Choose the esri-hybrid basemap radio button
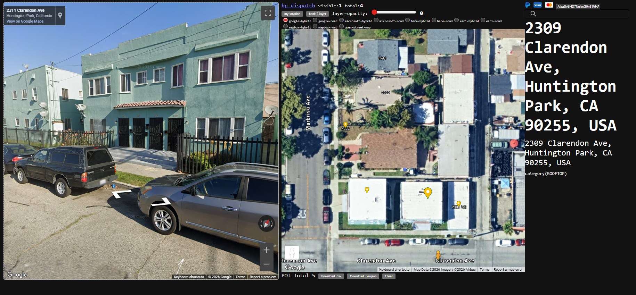The width and height of the screenshot is (636, 295). click(x=457, y=20)
